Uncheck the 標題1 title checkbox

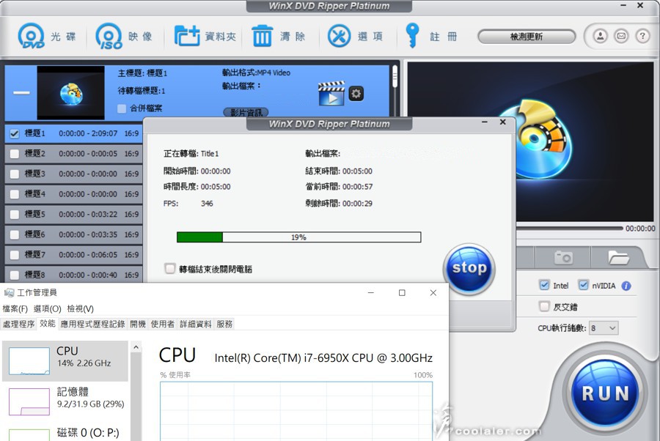(15, 133)
